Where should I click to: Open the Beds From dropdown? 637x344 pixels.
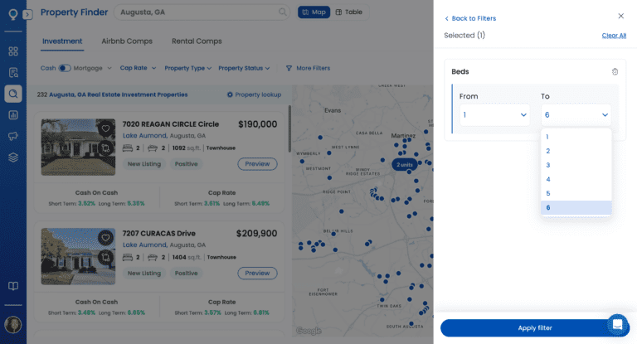tap(494, 114)
